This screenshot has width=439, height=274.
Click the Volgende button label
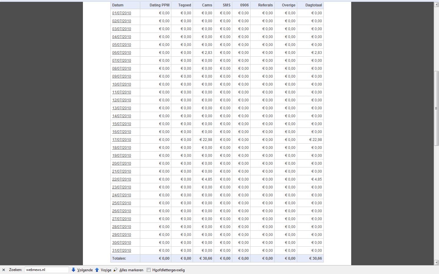85,270
